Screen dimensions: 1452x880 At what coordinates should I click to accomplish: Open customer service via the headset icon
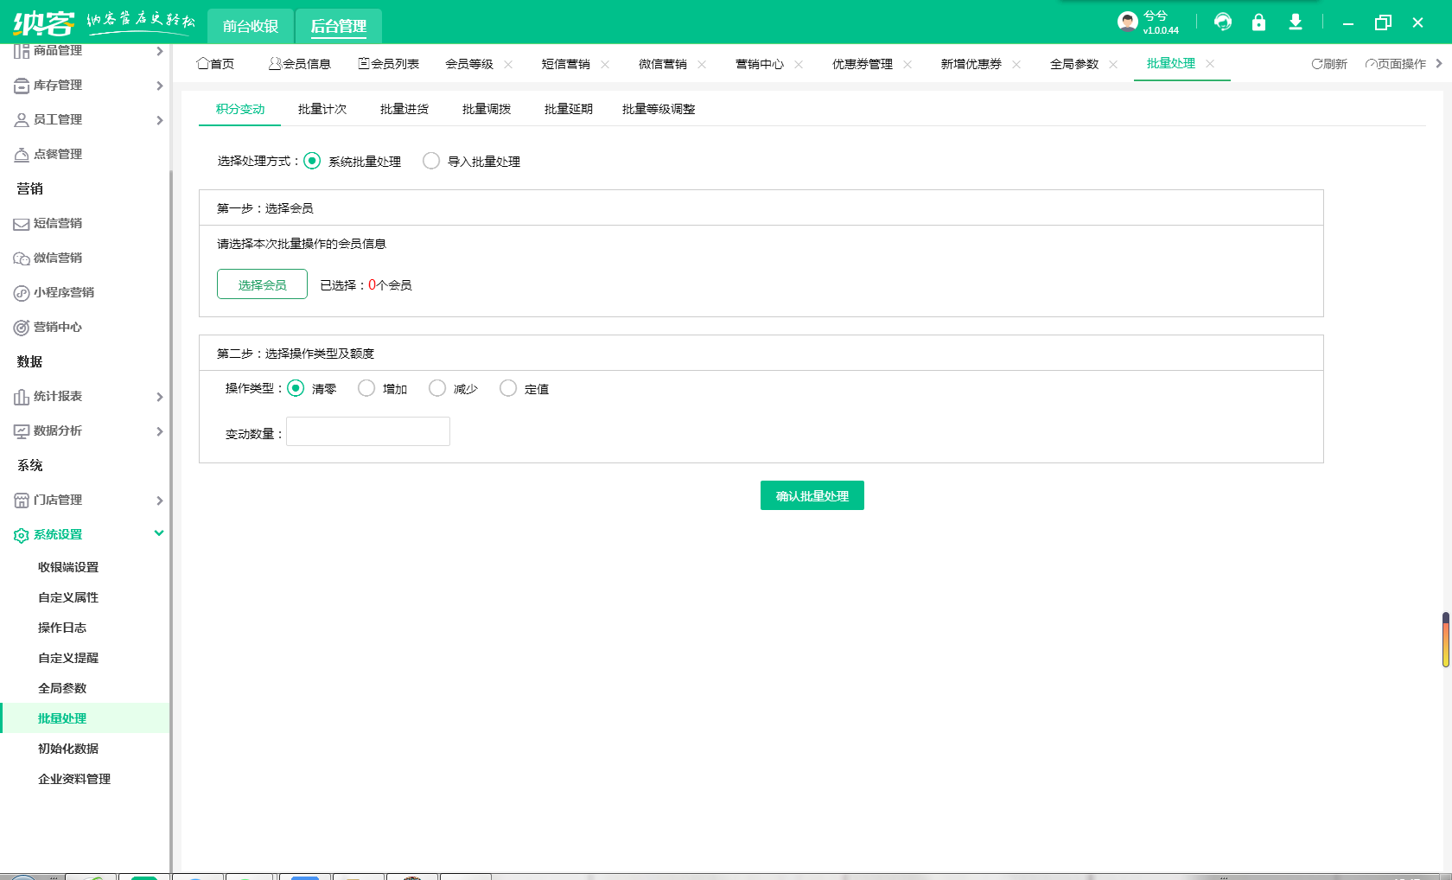tap(1223, 22)
